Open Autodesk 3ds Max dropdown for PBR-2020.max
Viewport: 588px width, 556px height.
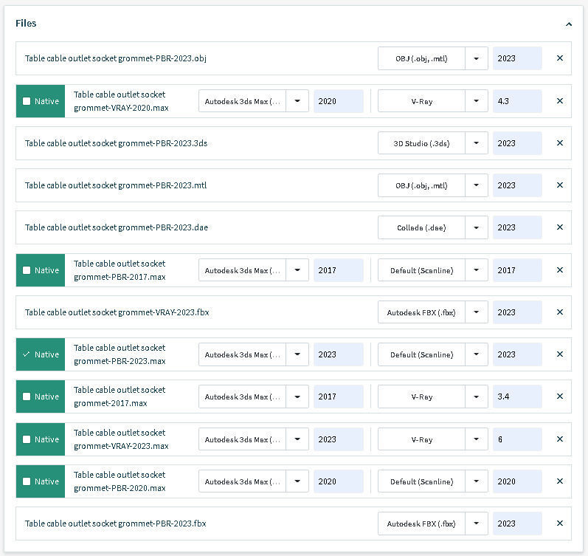[x=297, y=481]
